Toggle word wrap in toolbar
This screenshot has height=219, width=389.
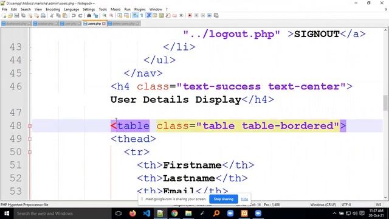[135, 15]
